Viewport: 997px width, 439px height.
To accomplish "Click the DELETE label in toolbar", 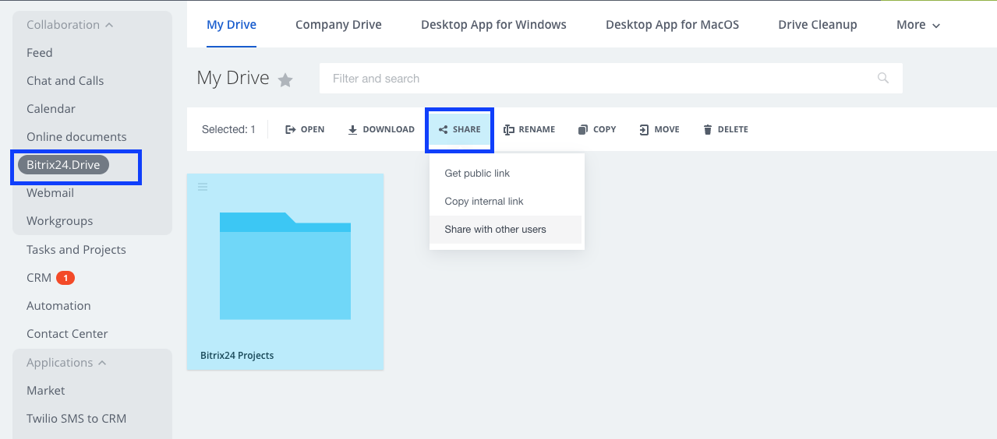I will point(733,130).
